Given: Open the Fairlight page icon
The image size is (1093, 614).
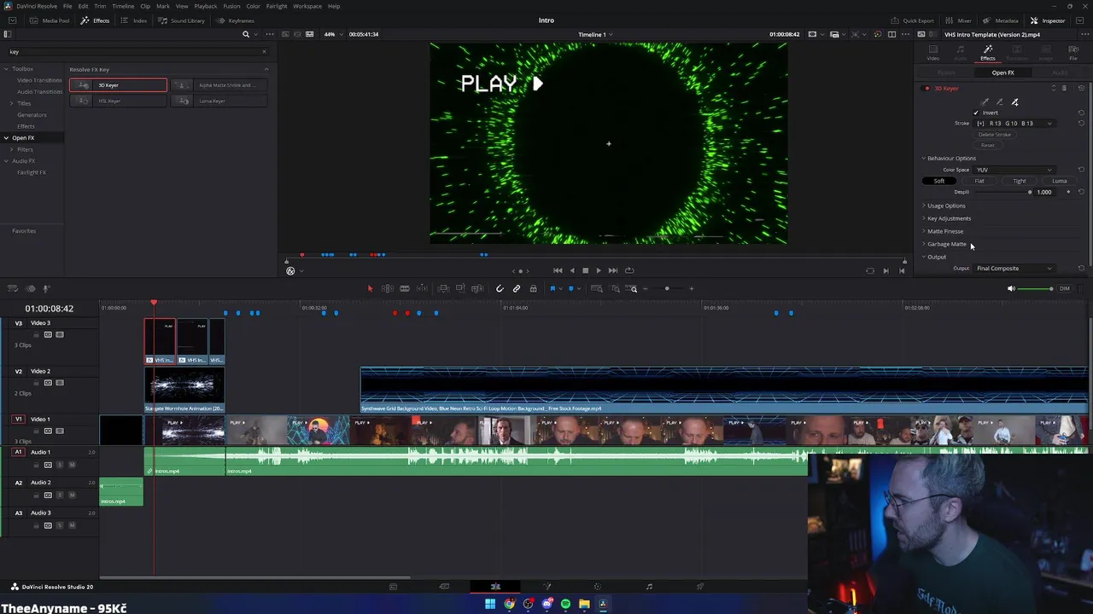Looking at the screenshot, I should click(x=649, y=587).
